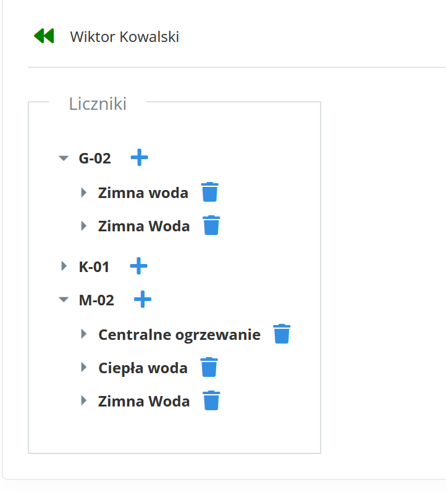
Task: Collapse the G-02 node using its arrow
Action: tap(63, 159)
